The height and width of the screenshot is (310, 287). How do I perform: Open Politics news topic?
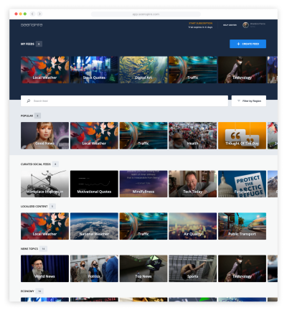click(x=94, y=268)
